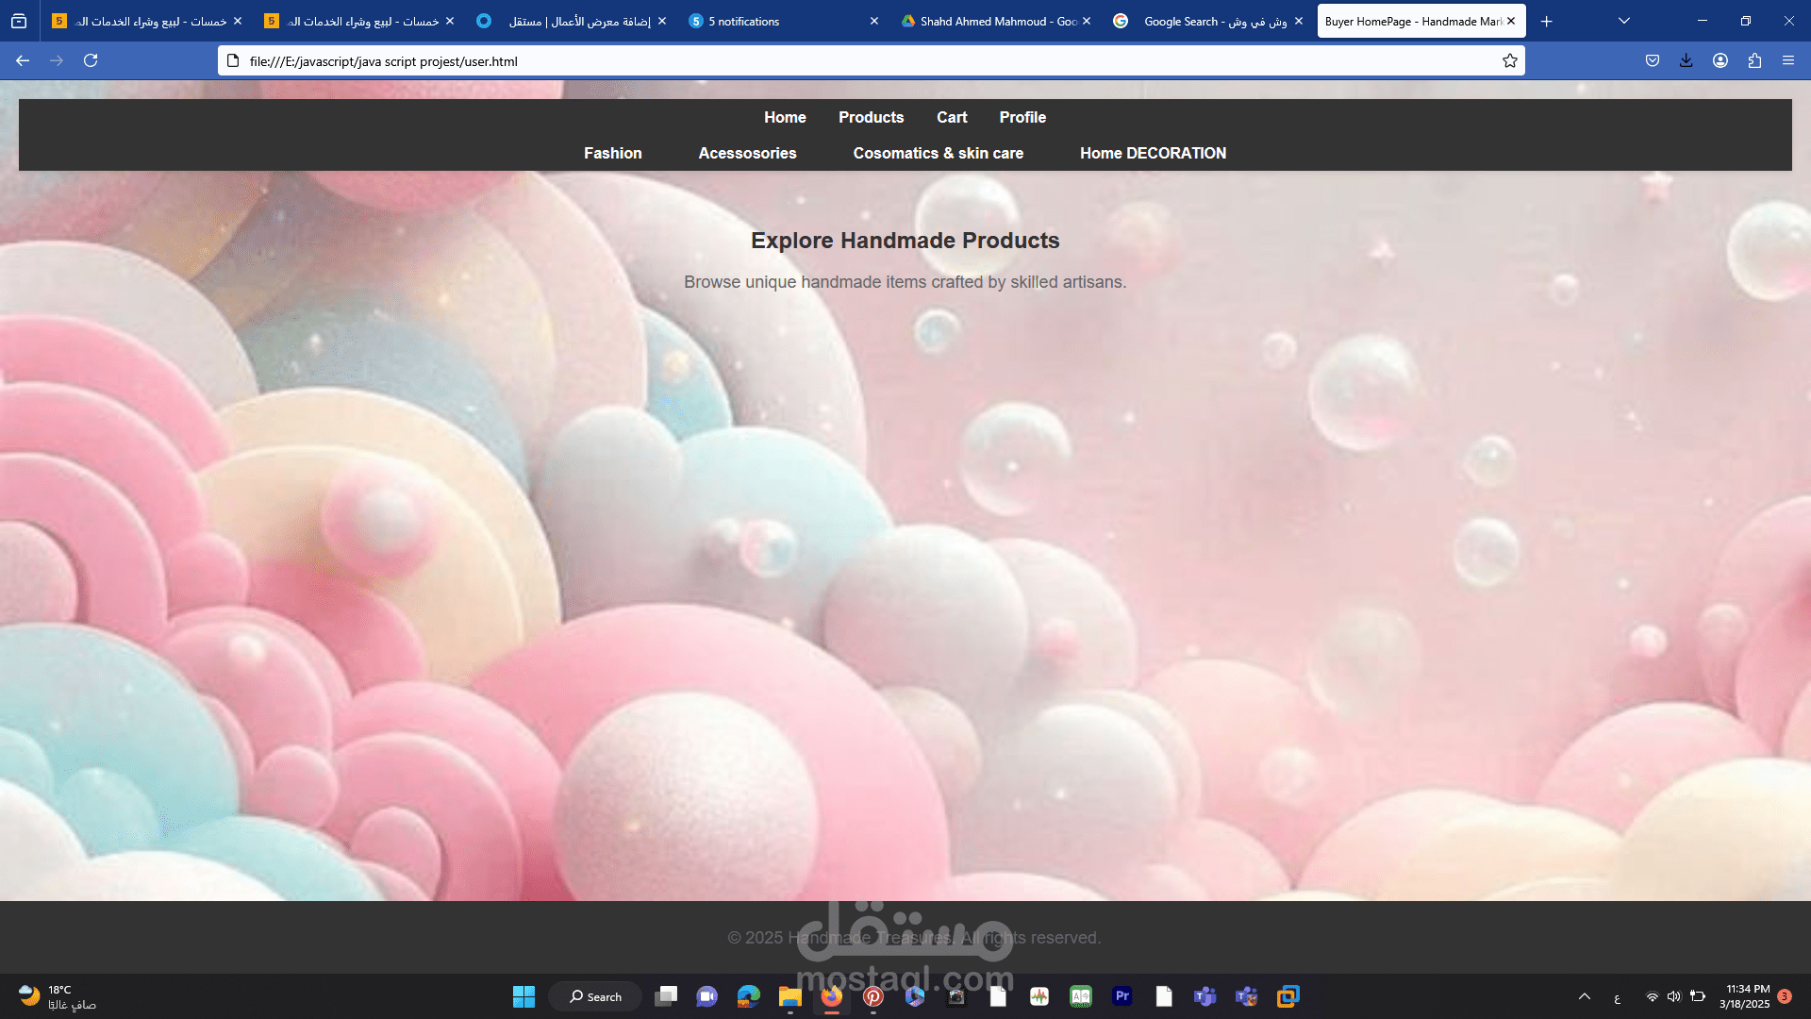
Task: Open Task View from the taskbar
Action: point(666,996)
